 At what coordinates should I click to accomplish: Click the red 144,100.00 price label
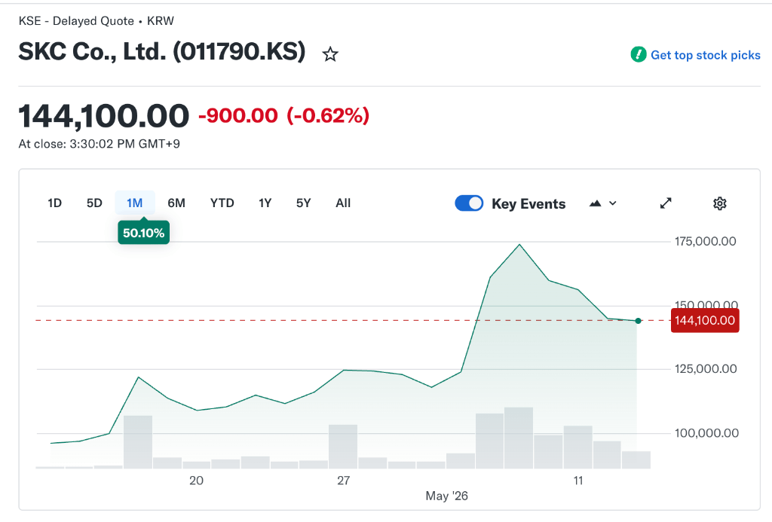pos(705,320)
